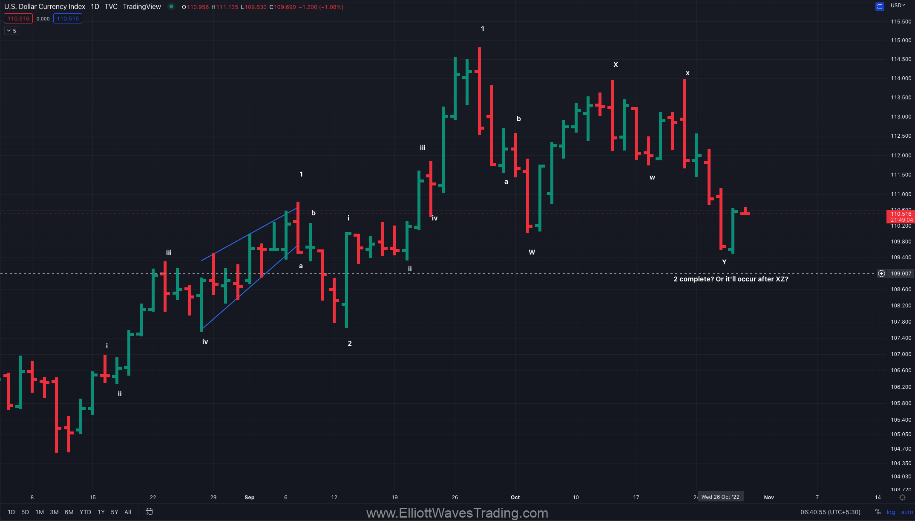Click the time zone clock 06:40:55 (UTC+5:30)
Viewport: 915px width, 521px height.
click(830, 512)
